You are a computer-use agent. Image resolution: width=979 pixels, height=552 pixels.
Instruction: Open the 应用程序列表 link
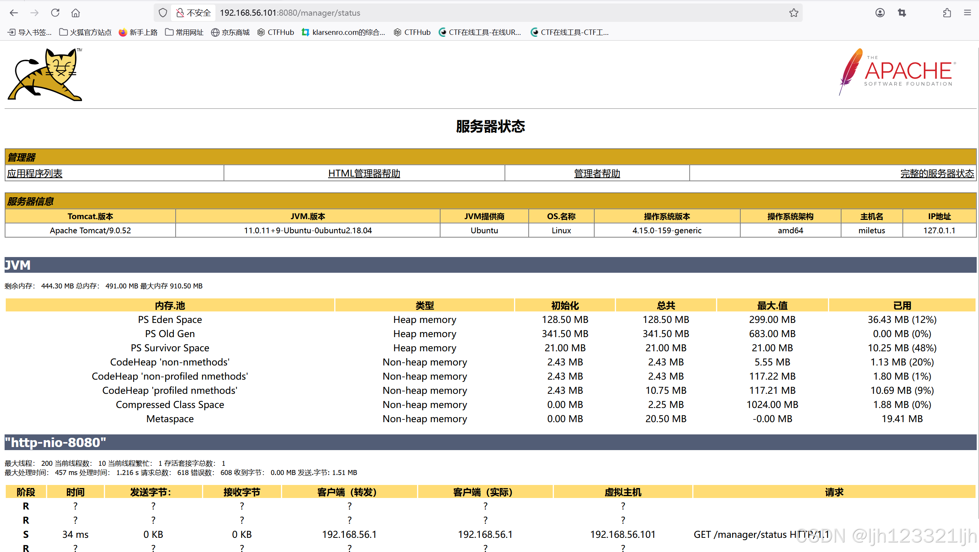(x=35, y=174)
